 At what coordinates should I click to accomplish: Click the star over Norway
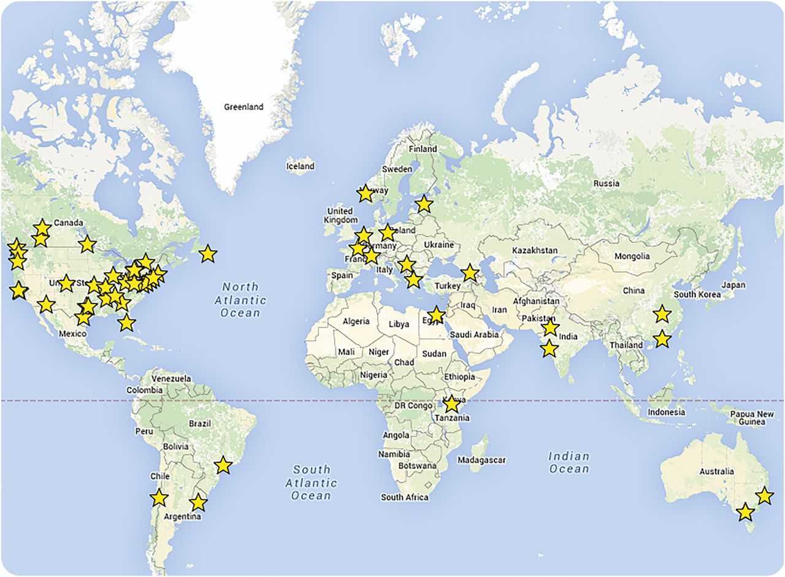pyautogui.click(x=365, y=193)
